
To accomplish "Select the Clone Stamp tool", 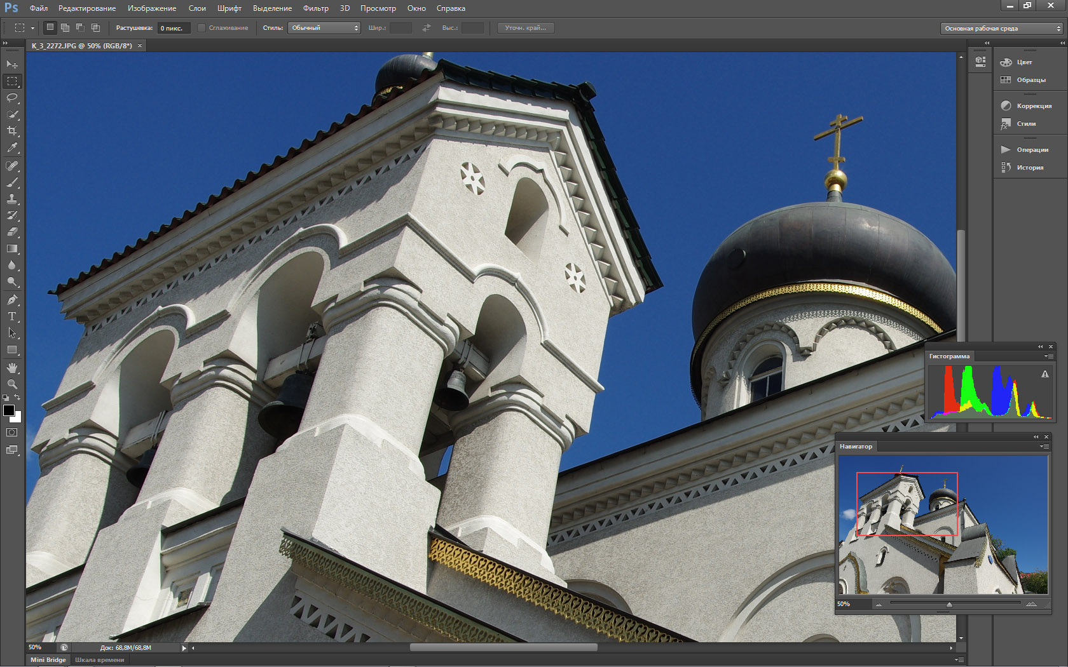I will (12, 199).
